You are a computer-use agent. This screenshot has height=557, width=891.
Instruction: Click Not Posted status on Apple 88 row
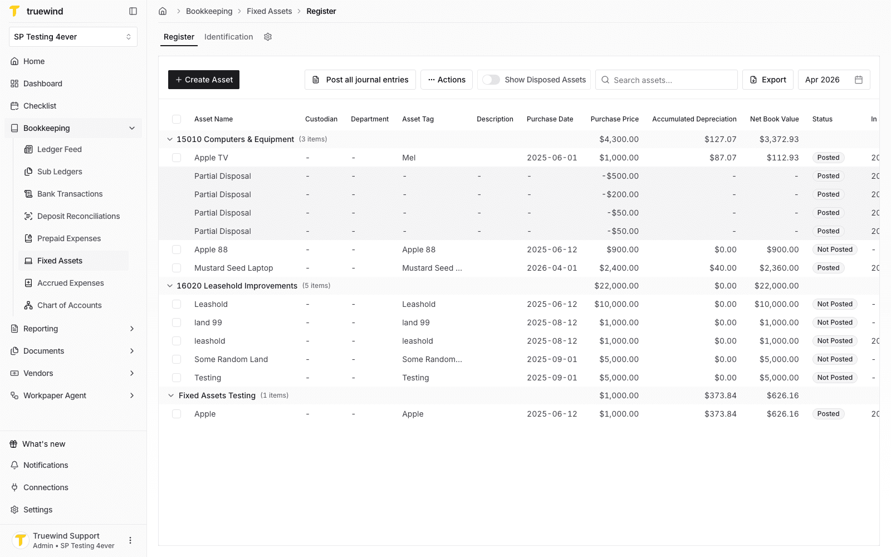(835, 250)
